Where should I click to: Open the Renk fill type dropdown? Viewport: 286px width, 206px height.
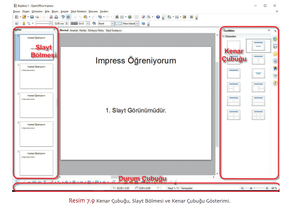(x=112, y=23)
